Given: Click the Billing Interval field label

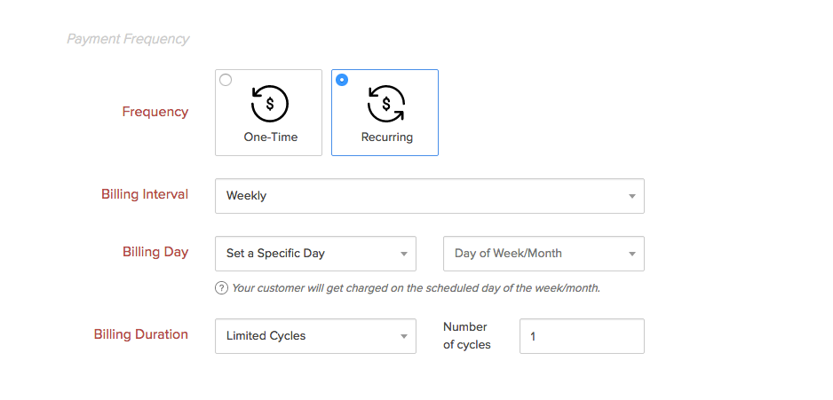Looking at the screenshot, I should pyautogui.click(x=145, y=194).
